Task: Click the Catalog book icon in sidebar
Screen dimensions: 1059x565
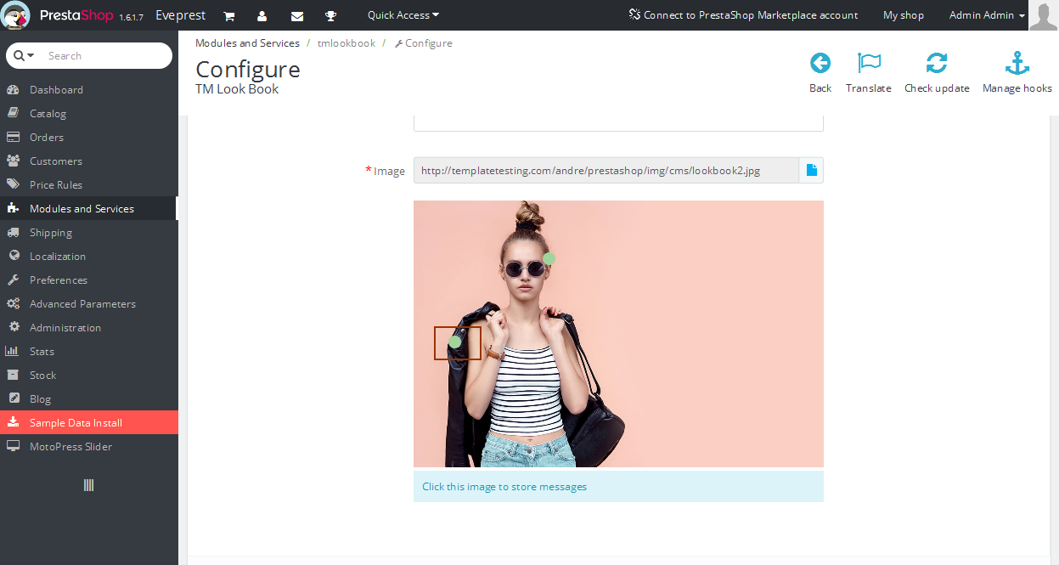Action: (x=13, y=113)
